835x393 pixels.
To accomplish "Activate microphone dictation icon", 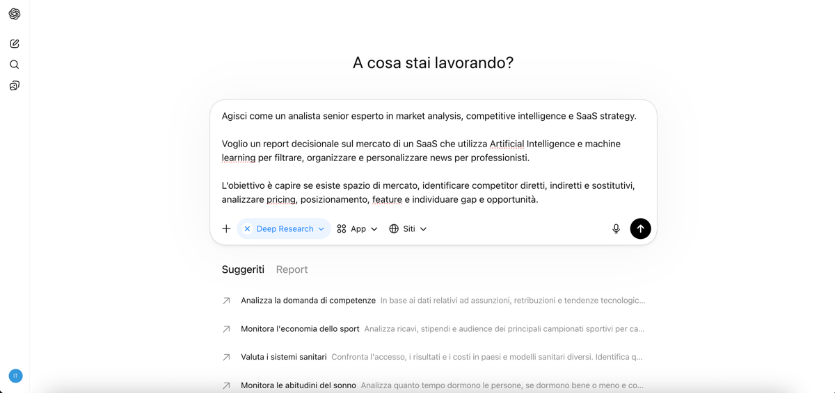I will (x=616, y=228).
